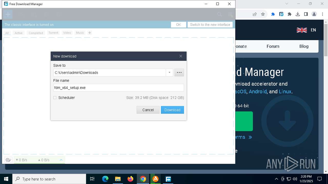Open the Forum link on the website

[x=273, y=46]
